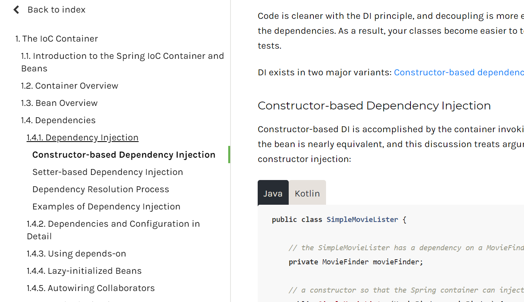Screen dimensions: 524x302
Task: Open 1. The IoC Container section
Action: 57,39
